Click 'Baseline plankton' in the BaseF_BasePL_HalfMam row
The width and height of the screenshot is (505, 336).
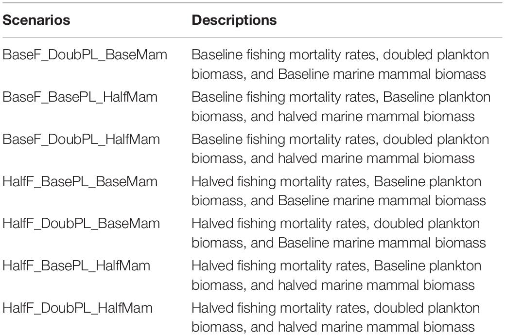(437, 97)
